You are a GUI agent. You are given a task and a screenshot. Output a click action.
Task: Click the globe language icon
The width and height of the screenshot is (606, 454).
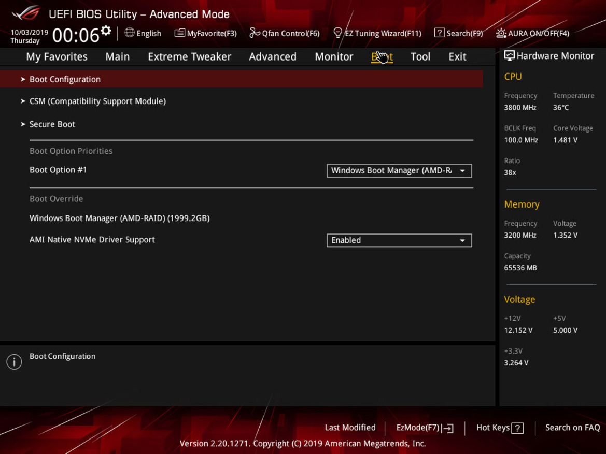click(130, 33)
